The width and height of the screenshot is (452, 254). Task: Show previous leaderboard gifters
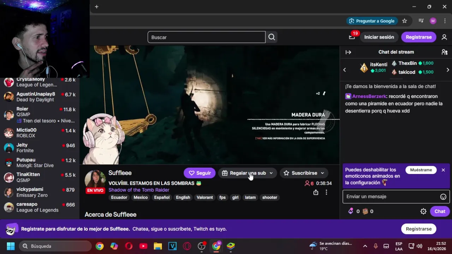(x=345, y=70)
